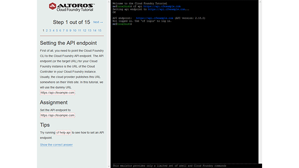Jump to tutorial step 13
This screenshot has height=168, width=299.
click(90, 30)
